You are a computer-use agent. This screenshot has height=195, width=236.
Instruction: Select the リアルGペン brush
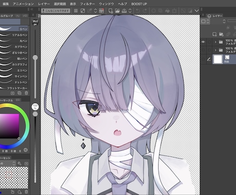click(14, 35)
